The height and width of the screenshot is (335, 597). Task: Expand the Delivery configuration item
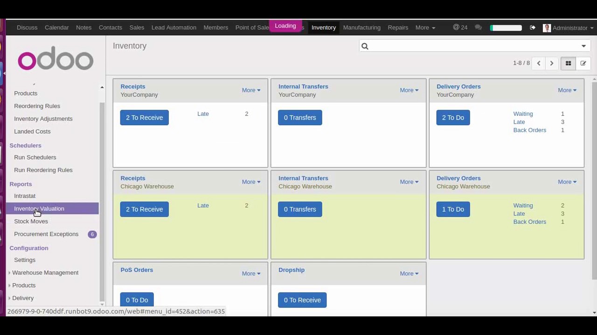(23, 298)
